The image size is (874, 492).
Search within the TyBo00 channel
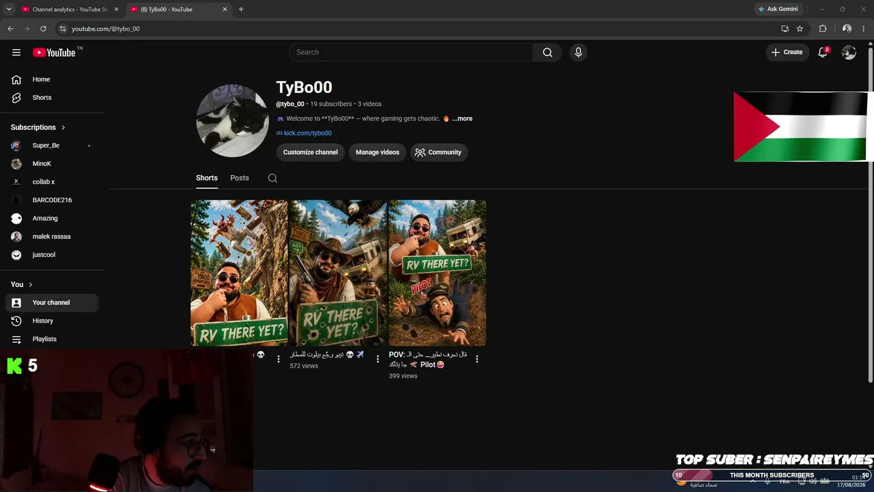click(x=272, y=178)
